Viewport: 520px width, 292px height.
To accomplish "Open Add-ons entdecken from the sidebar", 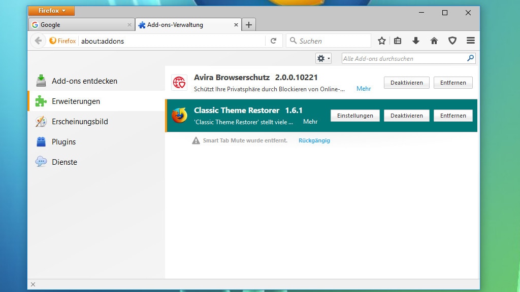I will tap(84, 81).
